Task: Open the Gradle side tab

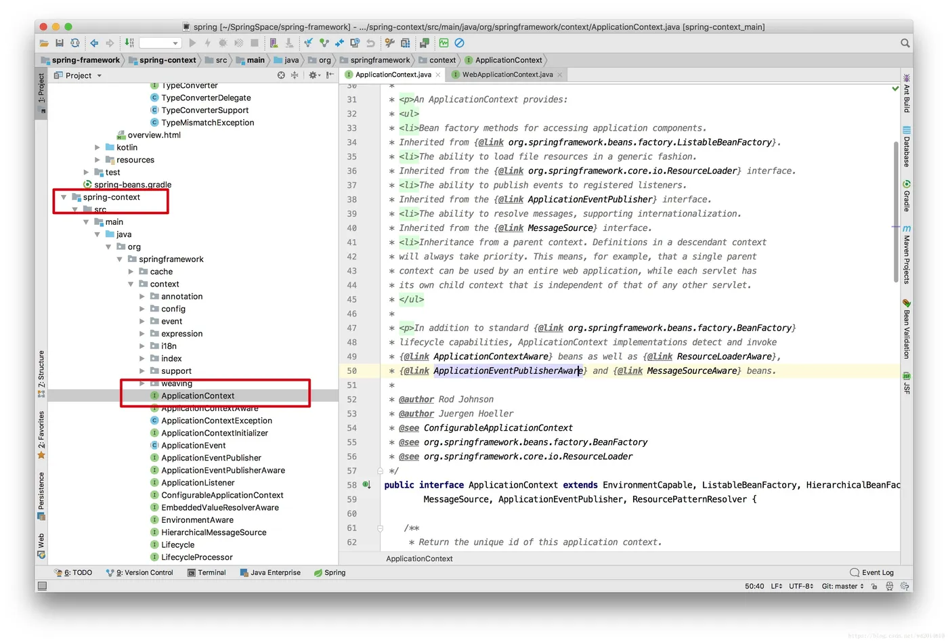Action: (907, 196)
